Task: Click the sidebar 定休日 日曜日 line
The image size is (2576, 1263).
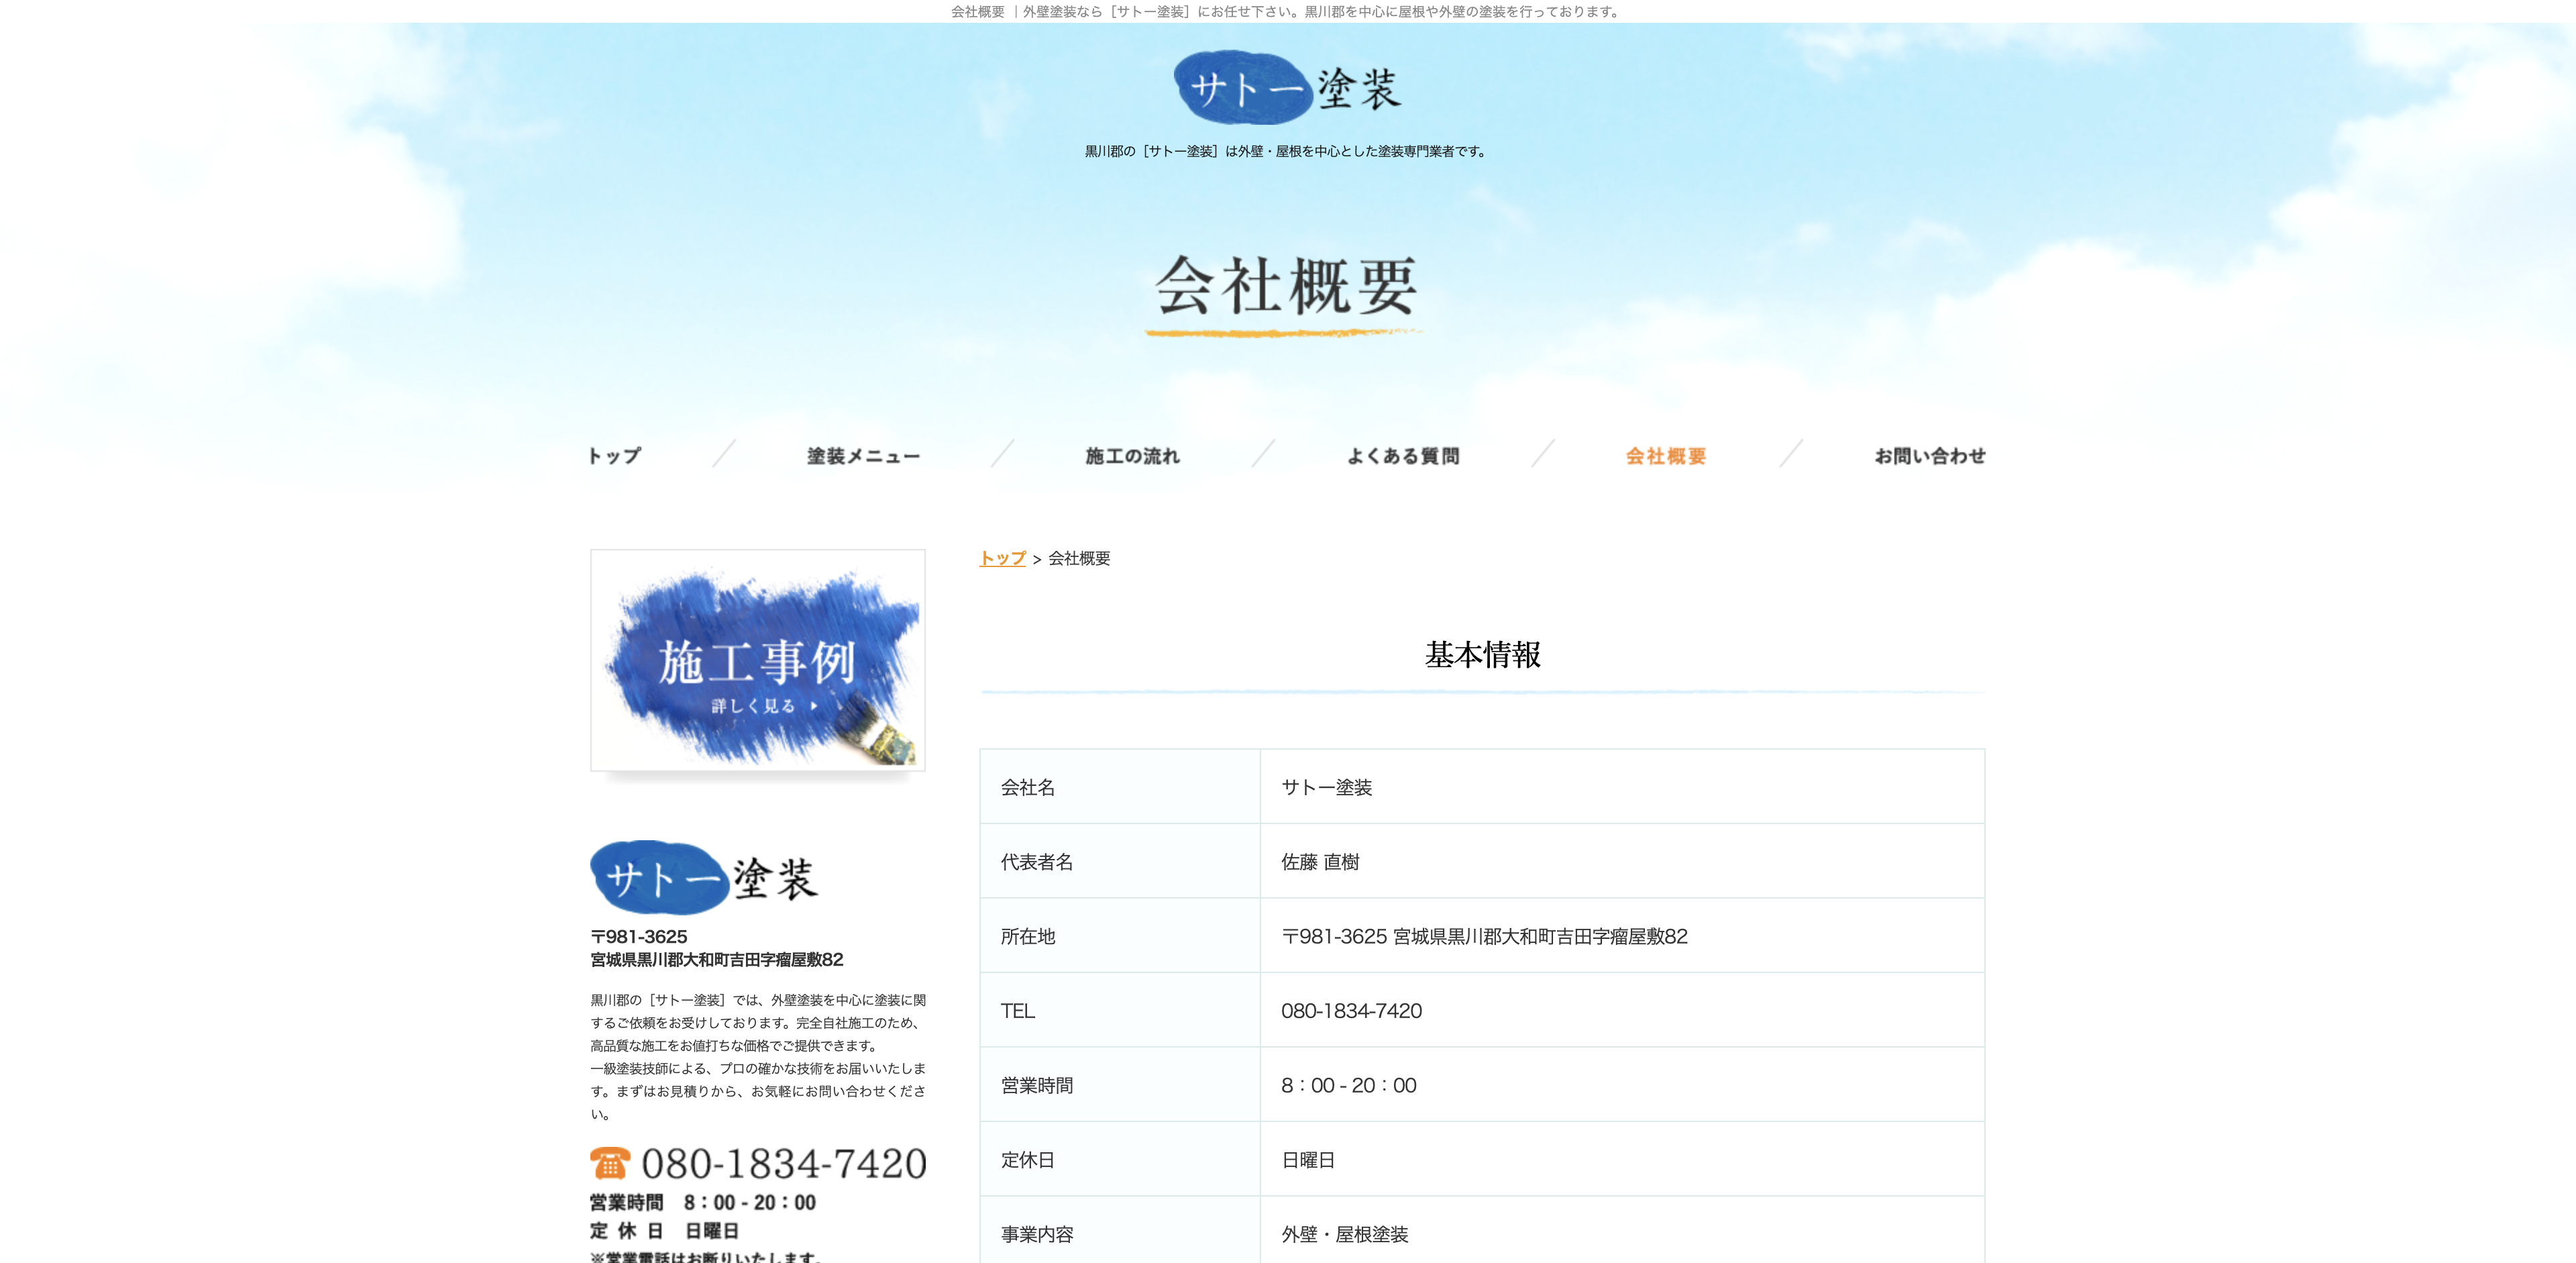Action: [665, 1231]
